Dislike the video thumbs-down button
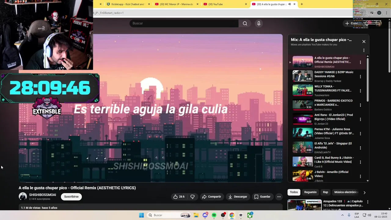Screen dimensions: 391x220 tap(192, 197)
